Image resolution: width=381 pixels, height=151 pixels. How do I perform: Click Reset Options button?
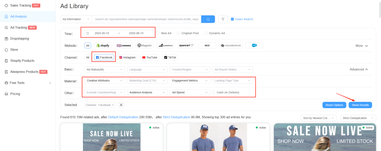pyautogui.click(x=334, y=105)
